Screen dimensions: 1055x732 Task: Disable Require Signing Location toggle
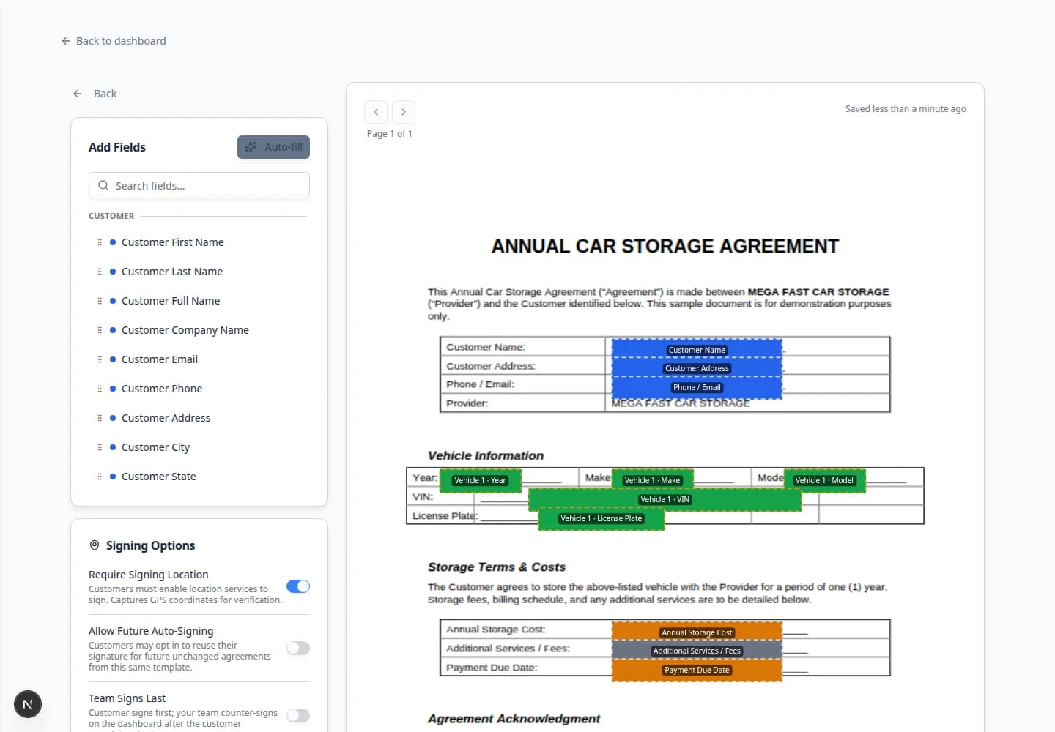pyautogui.click(x=298, y=586)
